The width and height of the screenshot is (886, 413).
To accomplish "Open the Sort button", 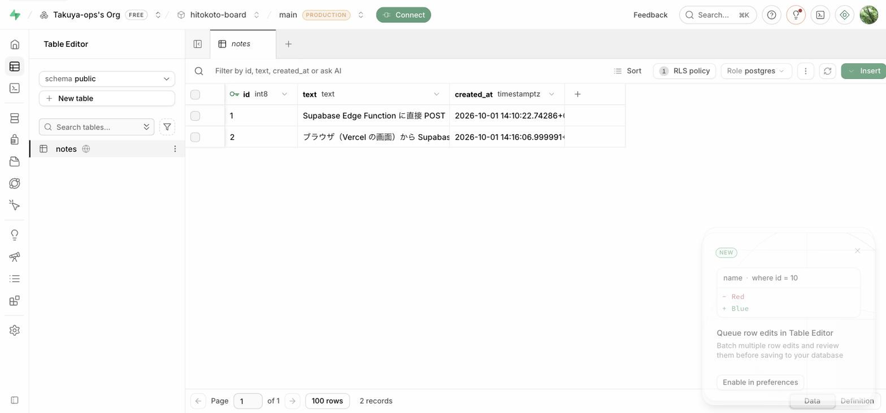I will point(628,71).
